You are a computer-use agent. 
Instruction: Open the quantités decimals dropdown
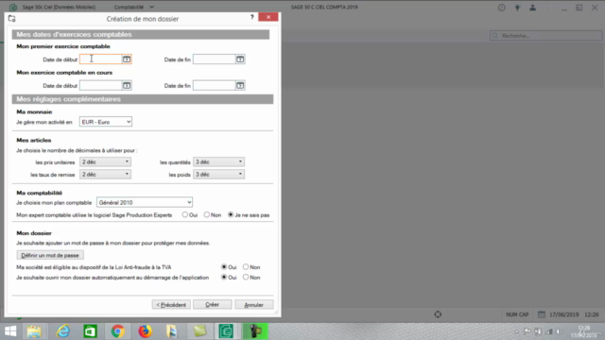(218, 161)
